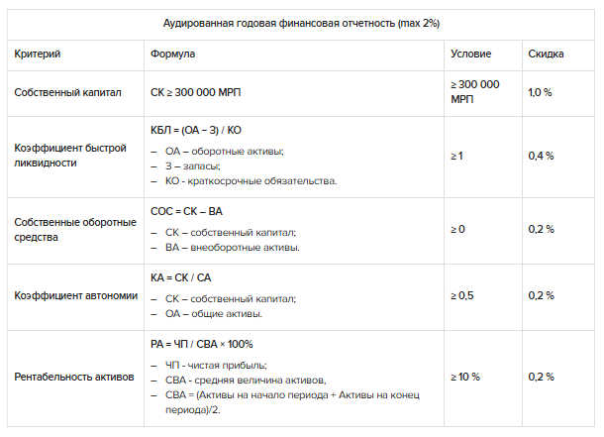Click the 'Скидка' column header
The image size is (604, 437).
click(546, 54)
